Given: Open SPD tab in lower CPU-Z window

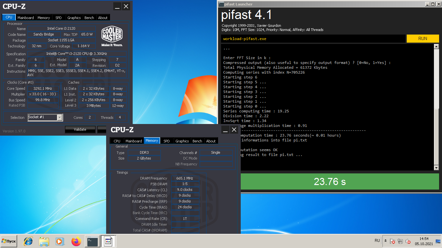Looking at the screenshot, I should pyautogui.click(x=167, y=141).
